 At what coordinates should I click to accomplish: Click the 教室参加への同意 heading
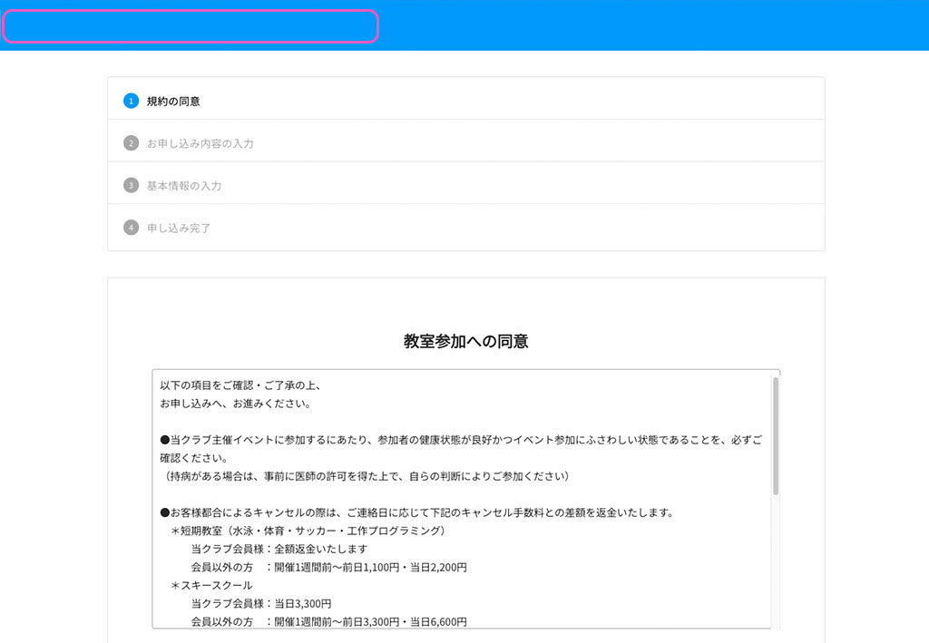pos(465,342)
